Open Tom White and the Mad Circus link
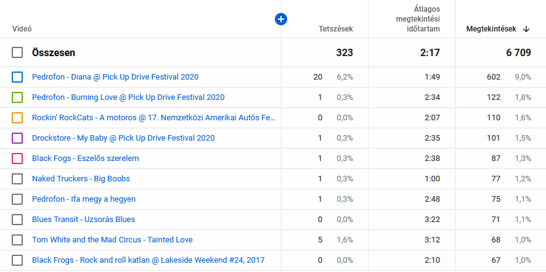546x272 pixels. (112, 240)
